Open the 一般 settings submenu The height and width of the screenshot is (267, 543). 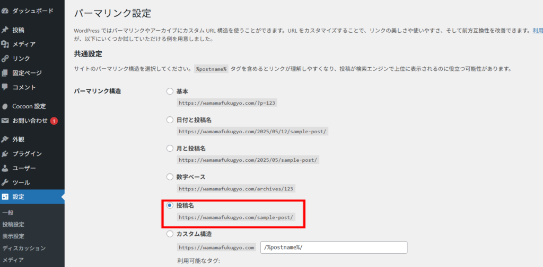coord(8,213)
